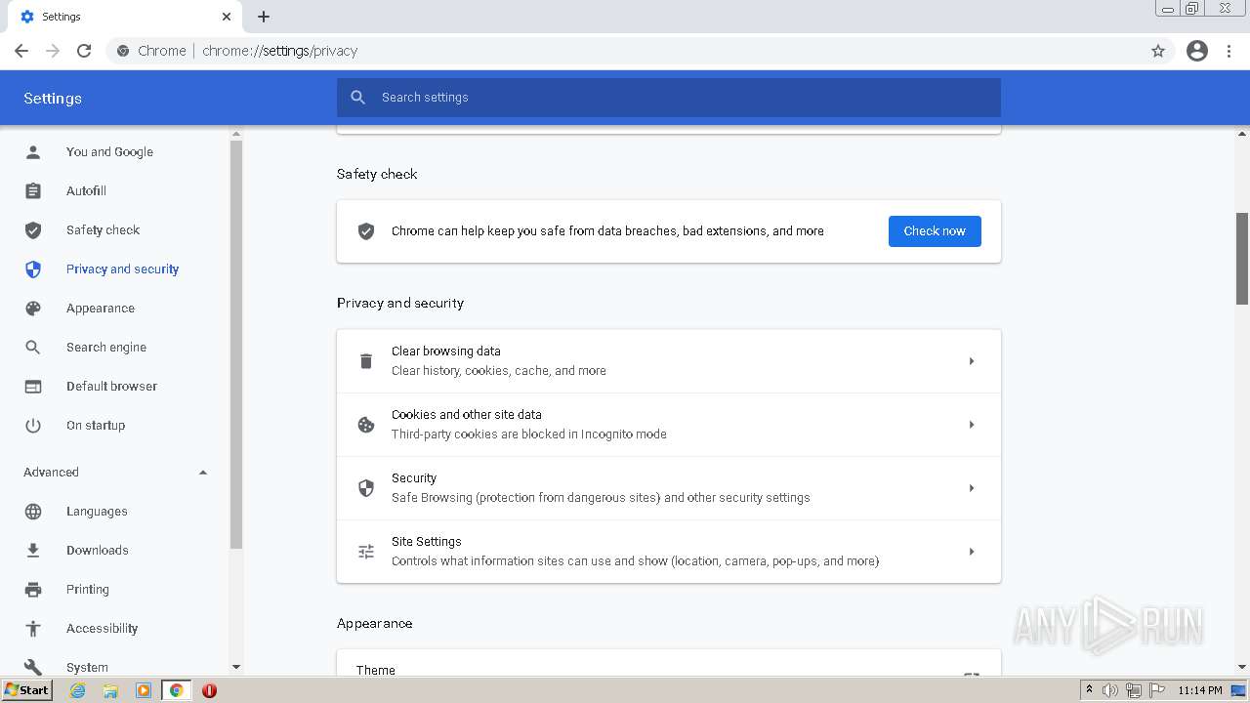Open Autofill settings section
The width and height of the screenshot is (1250, 703).
(x=86, y=191)
